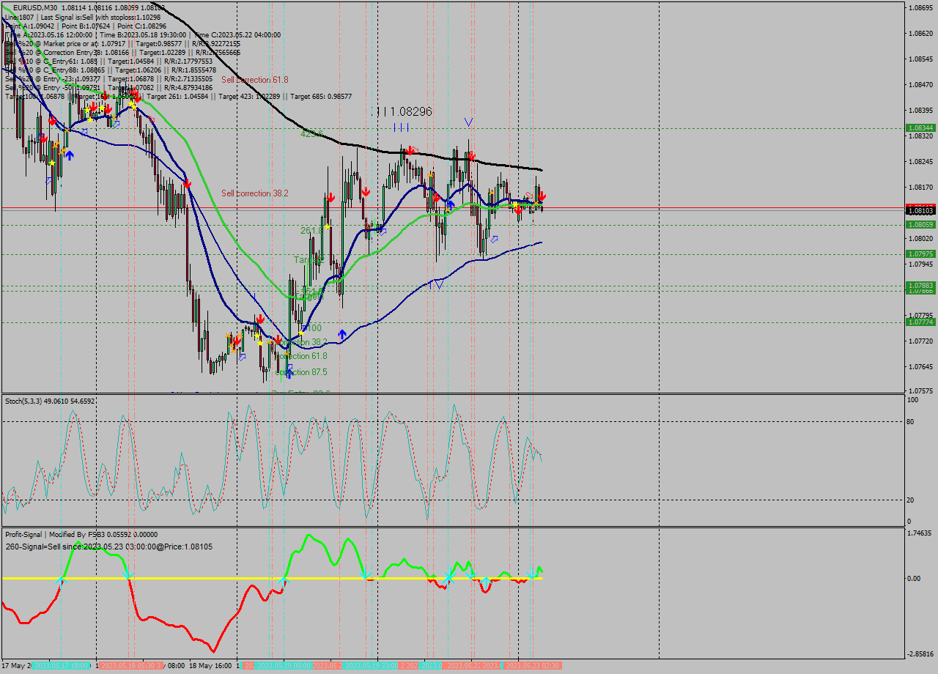Click the III wave marker below 1.08296
This screenshot has height=674, width=938.
click(x=401, y=127)
